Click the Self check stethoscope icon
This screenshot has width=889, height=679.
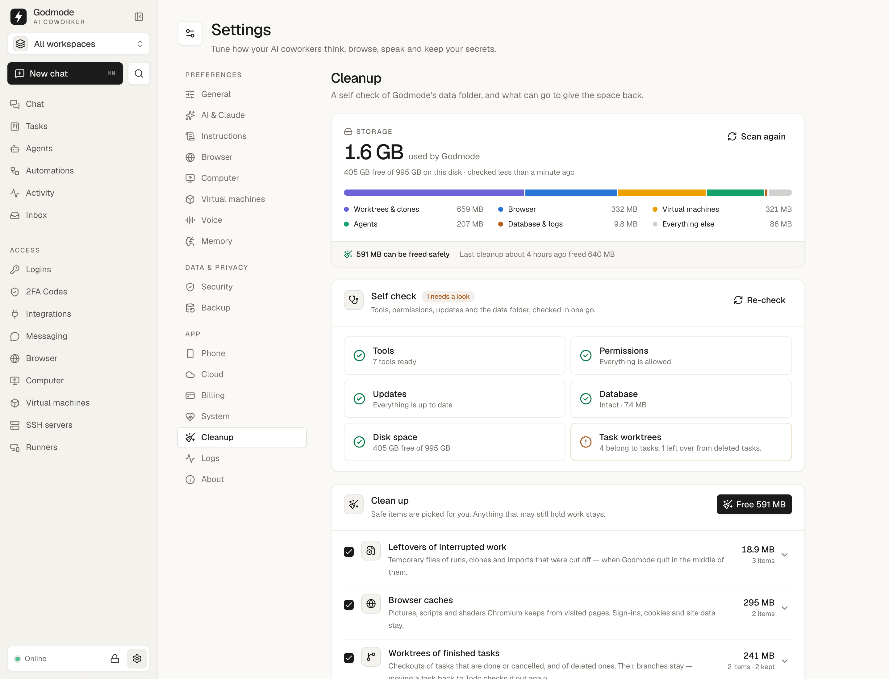coord(353,300)
